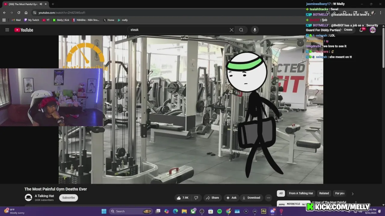The width and height of the screenshot is (385, 216).
Task: View site information icon in address bar
Action: (x=35, y=13)
